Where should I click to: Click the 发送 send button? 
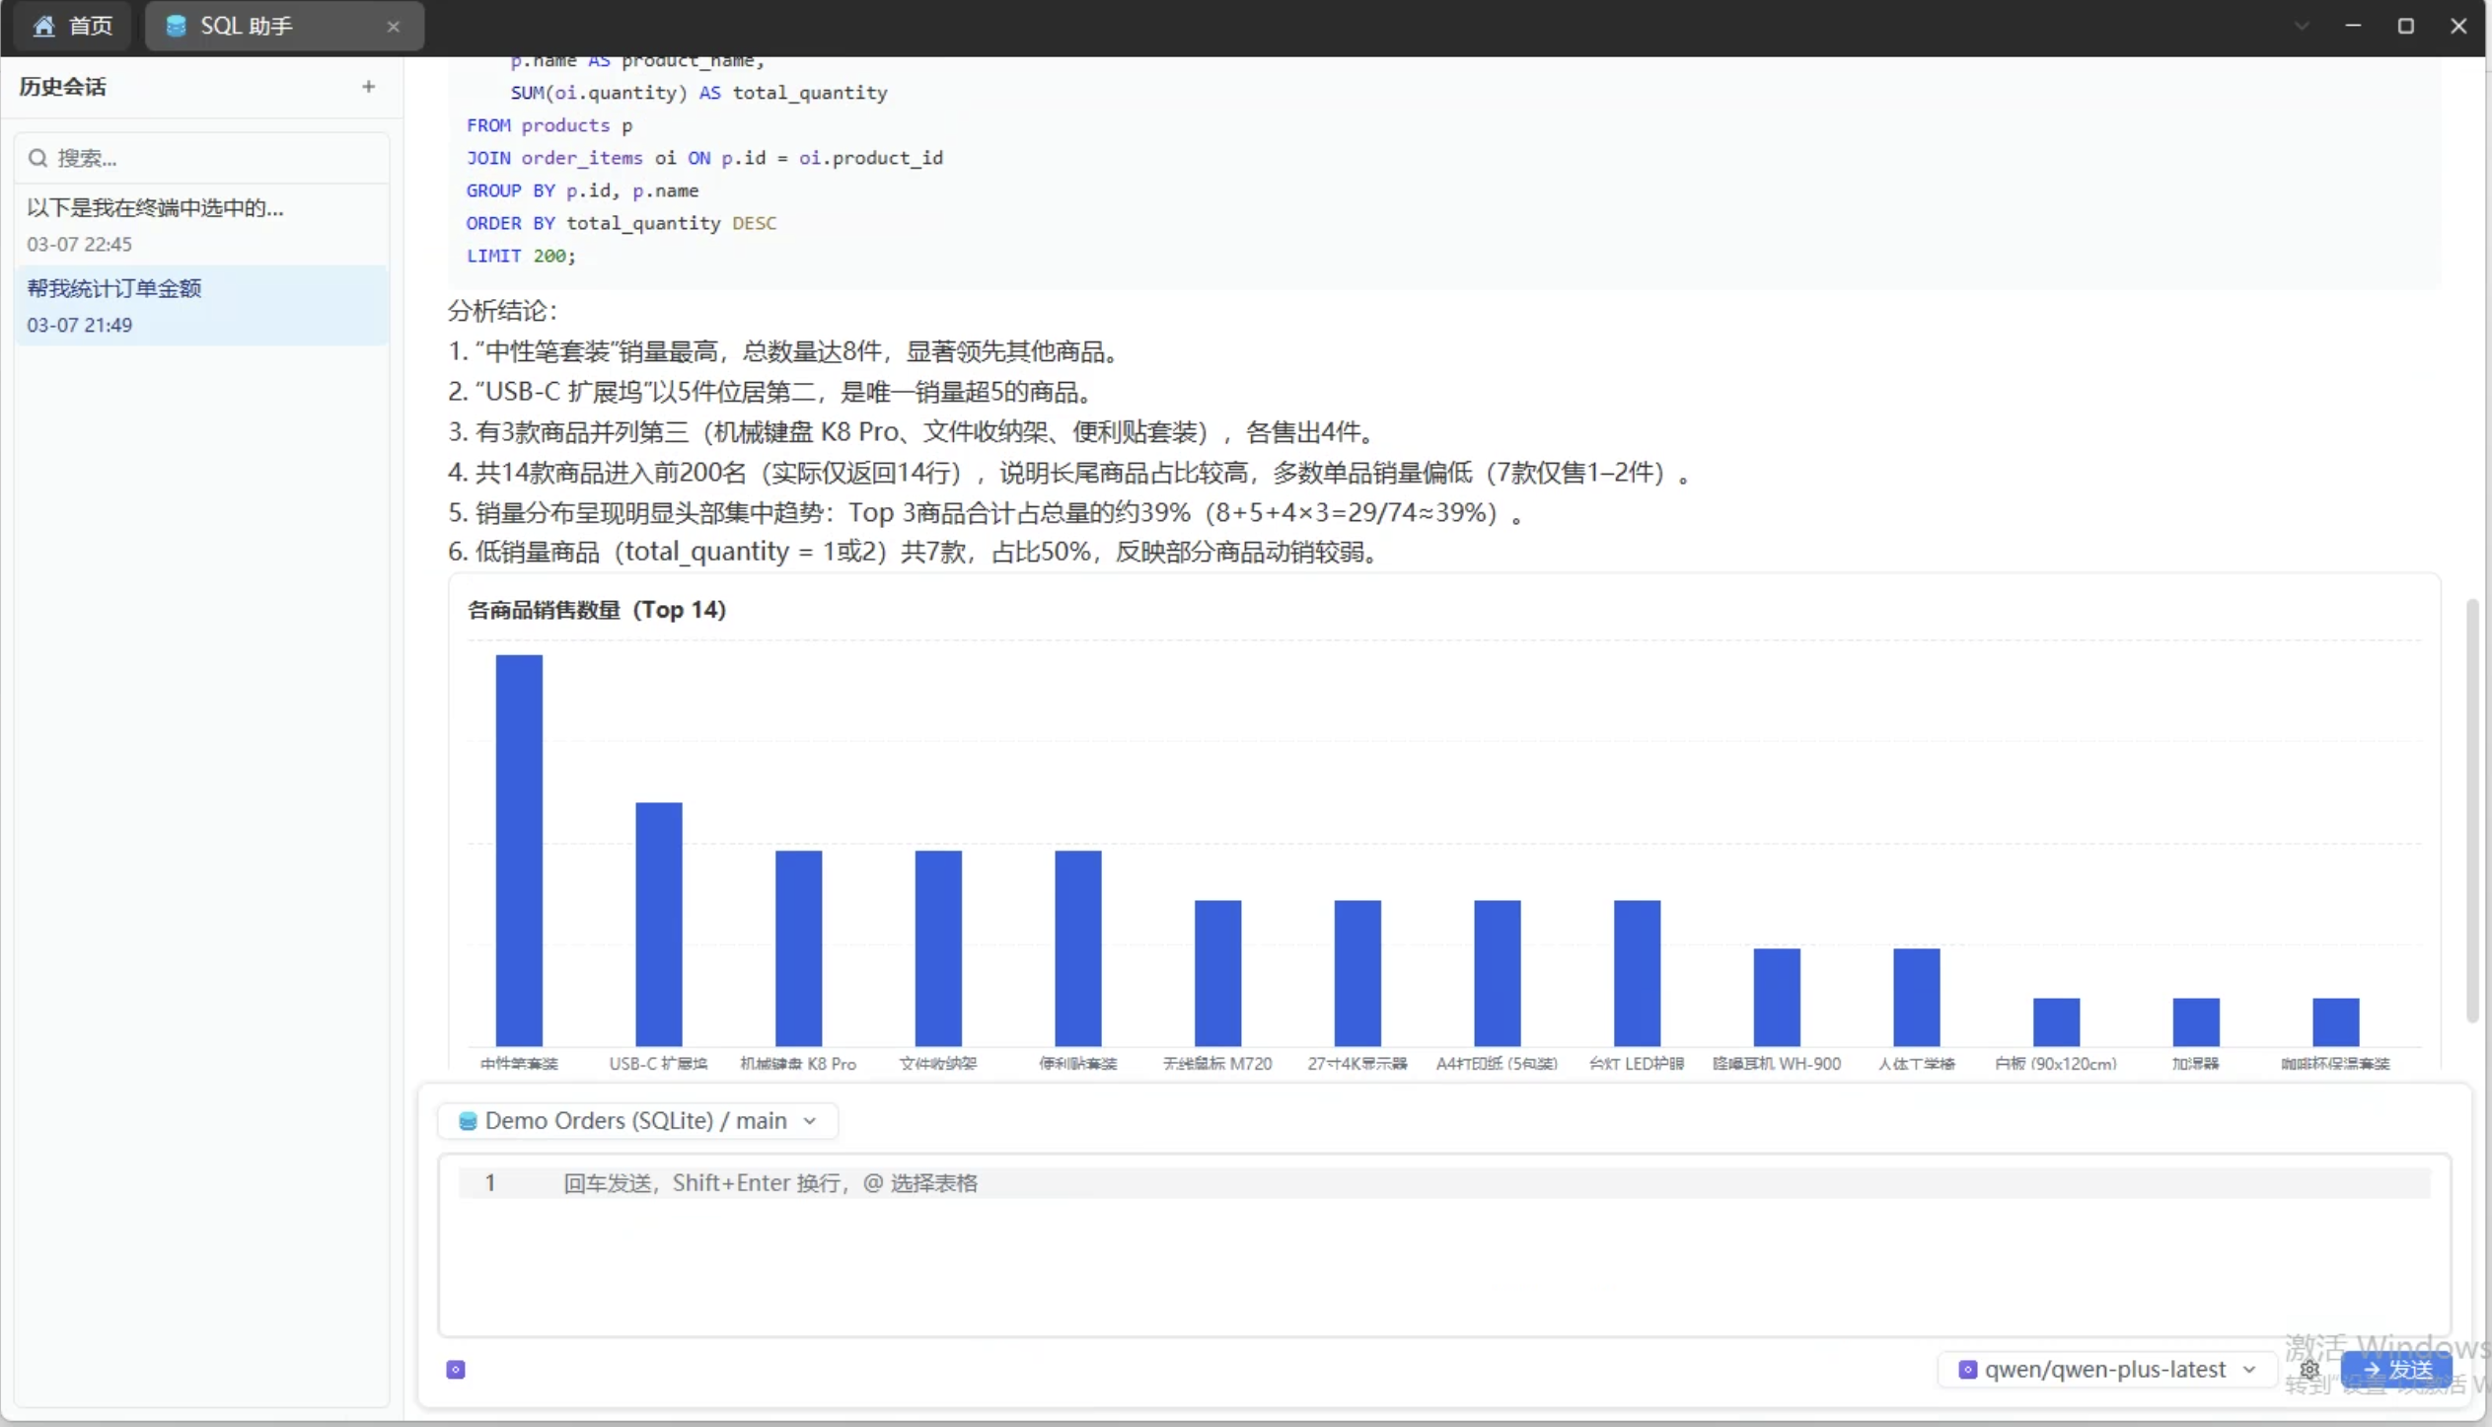pos(2401,1370)
